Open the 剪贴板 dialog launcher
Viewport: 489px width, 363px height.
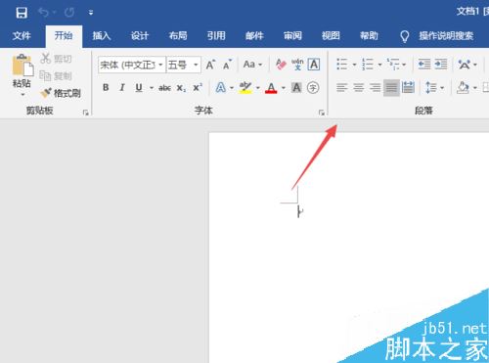(x=86, y=113)
